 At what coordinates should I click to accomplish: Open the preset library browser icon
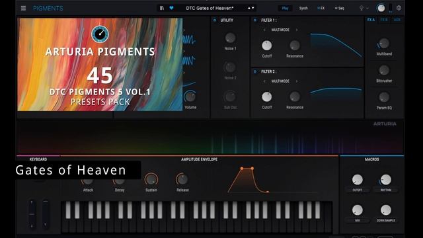(161, 8)
